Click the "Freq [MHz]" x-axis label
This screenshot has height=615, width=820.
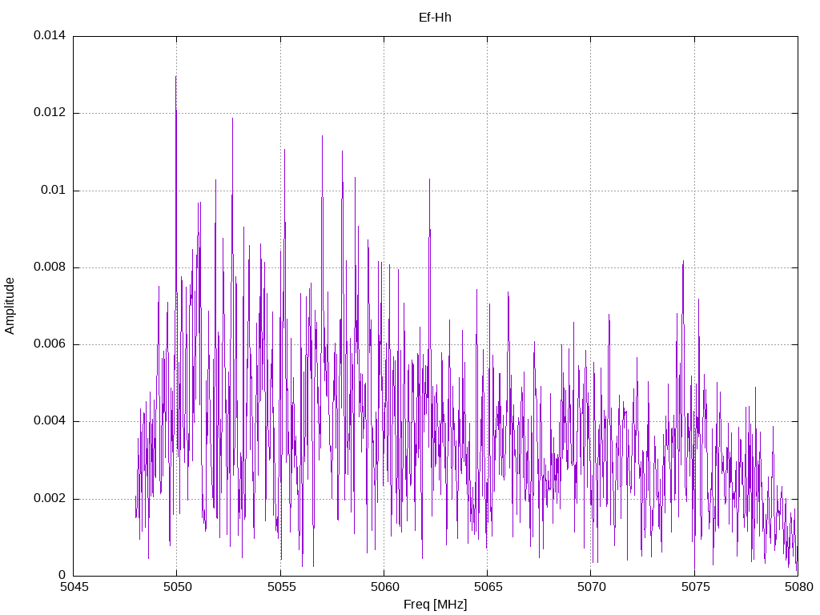point(435,604)
